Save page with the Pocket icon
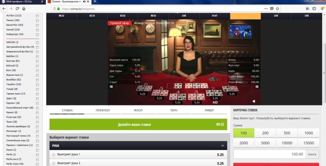 [x=272, y=9]
